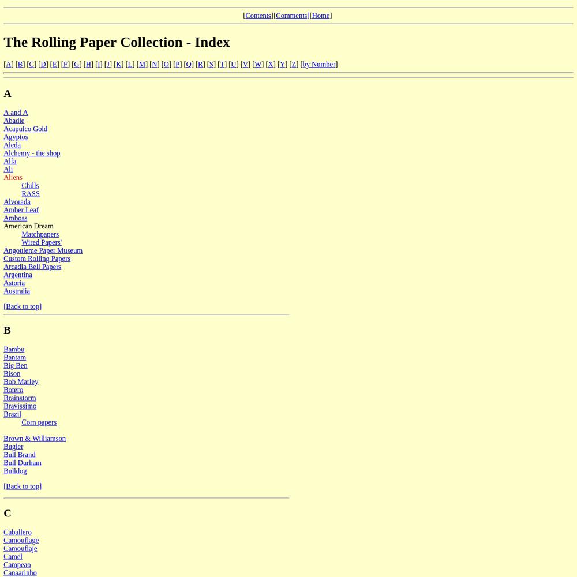Open the Bull Brand entry

(x=20, y=455)
